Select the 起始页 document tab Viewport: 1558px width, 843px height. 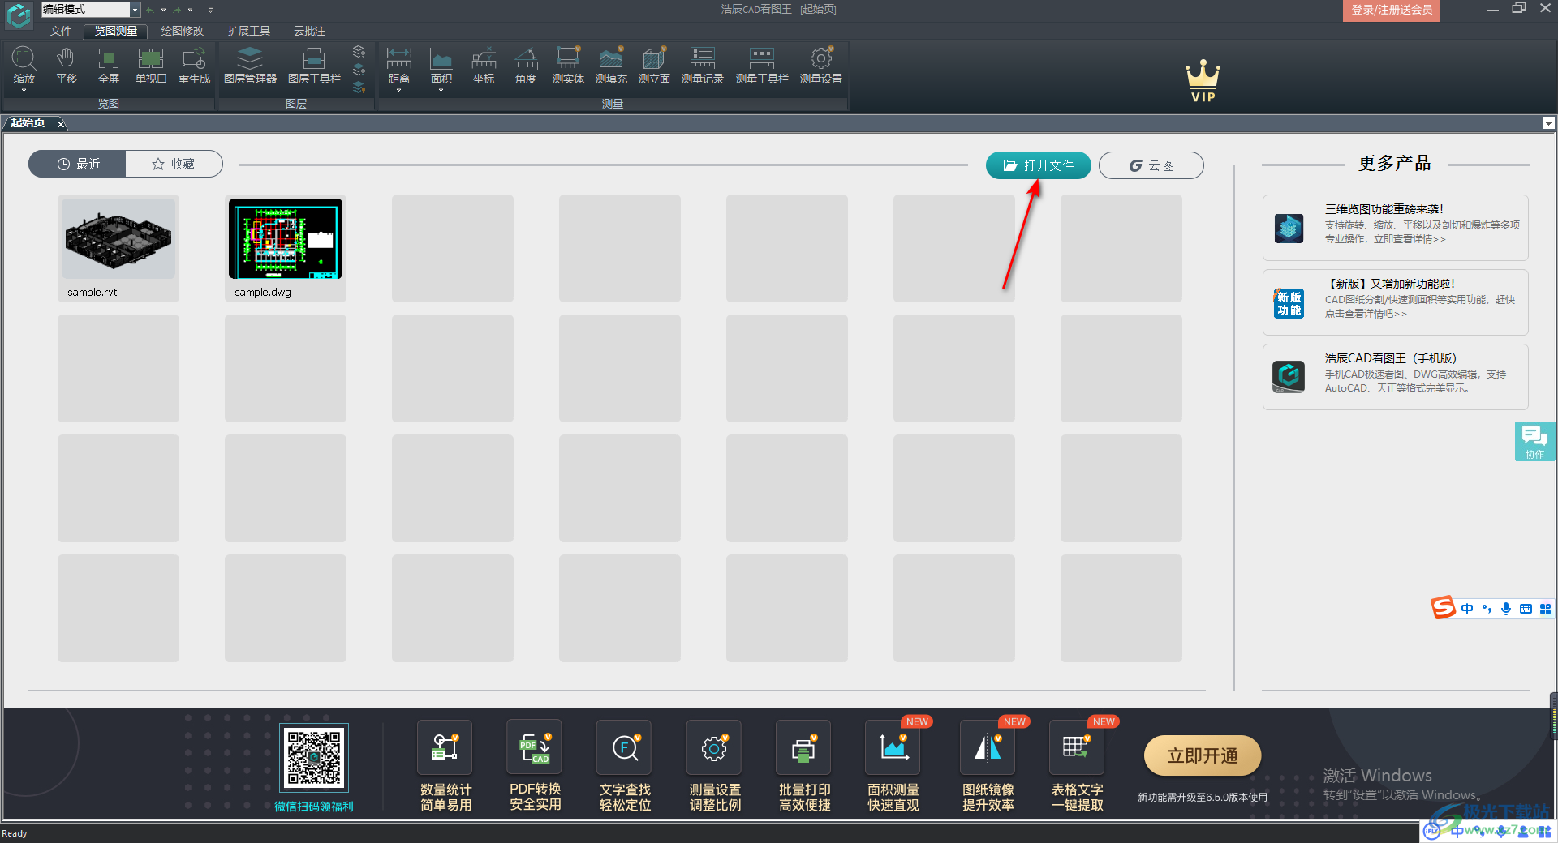(28, 122)
